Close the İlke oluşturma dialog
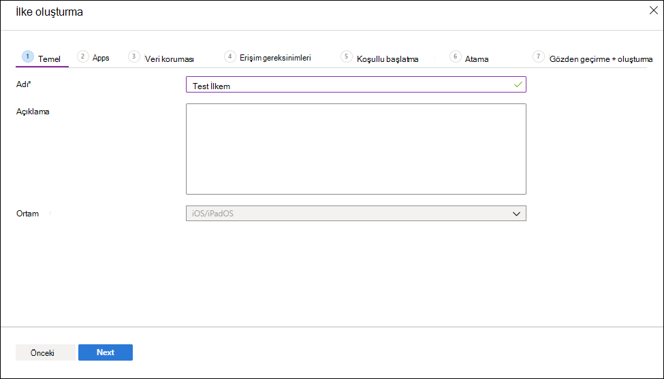Screen dimensions: 664x379 (653, 11)
